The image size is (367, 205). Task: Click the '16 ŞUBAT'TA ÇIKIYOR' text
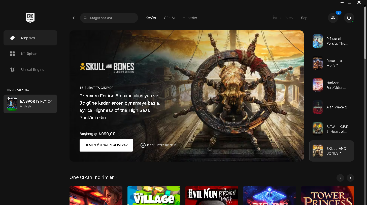point(96,88)
